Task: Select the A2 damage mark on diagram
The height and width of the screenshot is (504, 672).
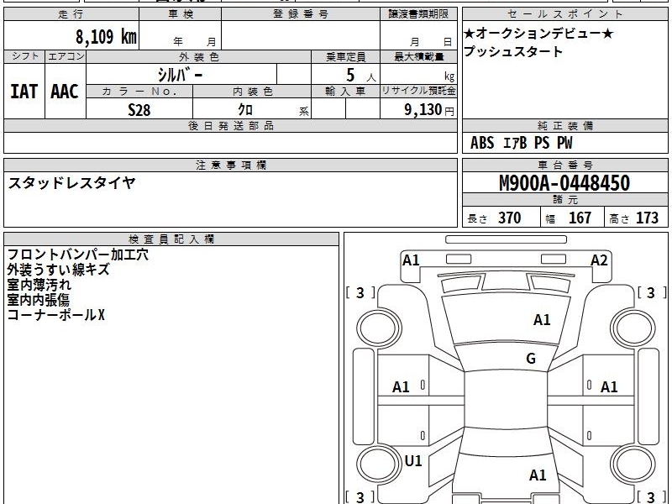Action: pos(599,260)
